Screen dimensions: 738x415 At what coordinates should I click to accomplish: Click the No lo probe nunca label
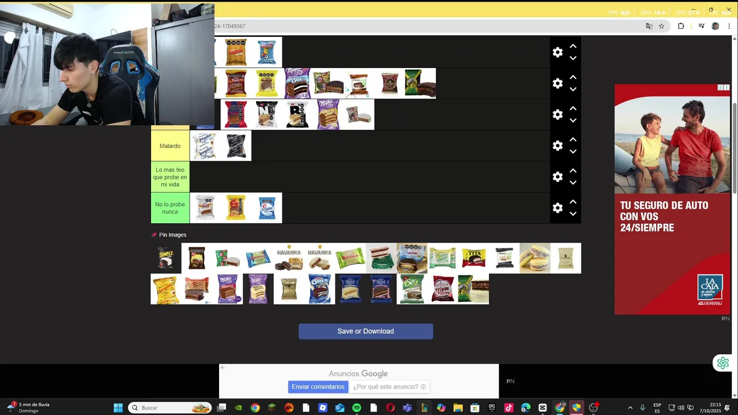click(x=170, y=208)
